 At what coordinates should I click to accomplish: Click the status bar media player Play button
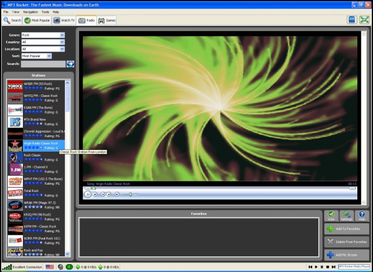coord(316,267)
